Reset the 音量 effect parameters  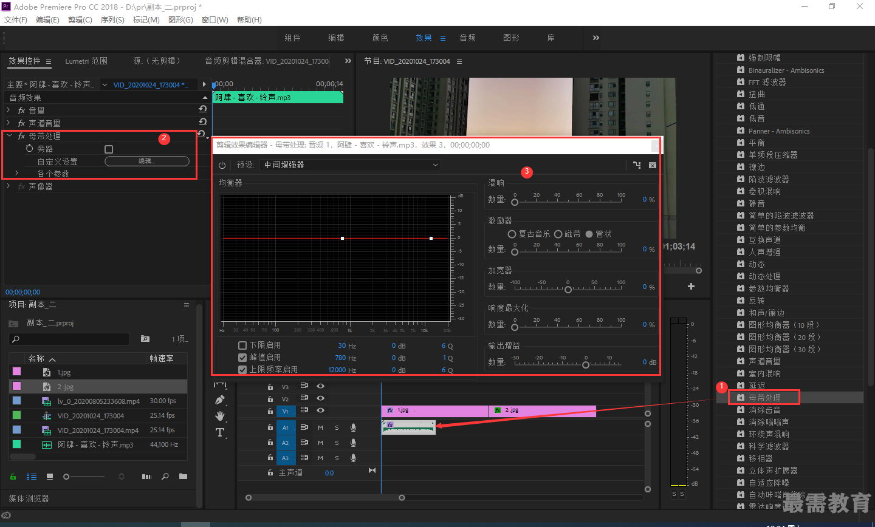tap(203, 110)
